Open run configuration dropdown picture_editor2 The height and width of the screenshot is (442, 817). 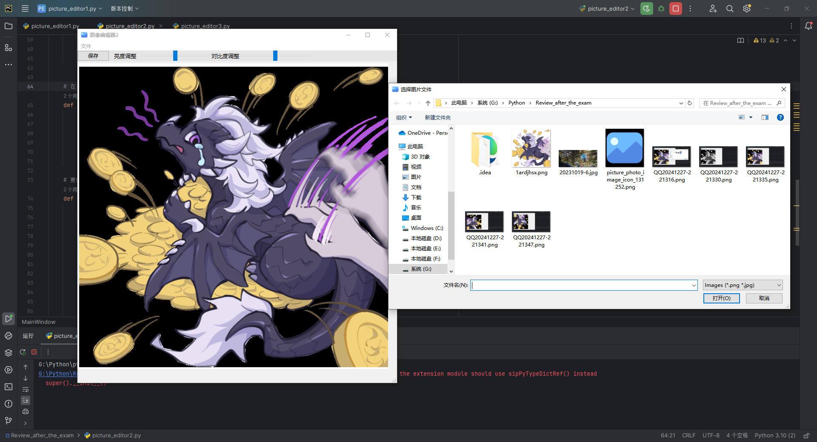tap(607, 8)
